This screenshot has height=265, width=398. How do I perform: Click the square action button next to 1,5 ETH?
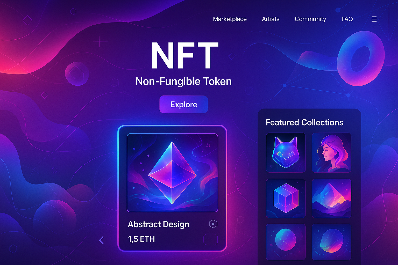(210, 239)
